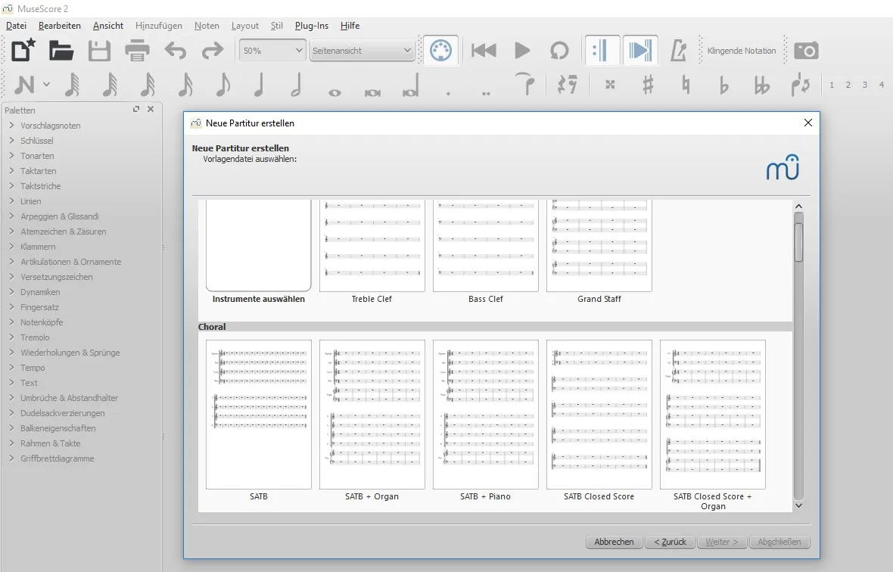This screenshot has height=572, width=893.
Task: Open a file with folder icon
Action: [x=61, y=51]
